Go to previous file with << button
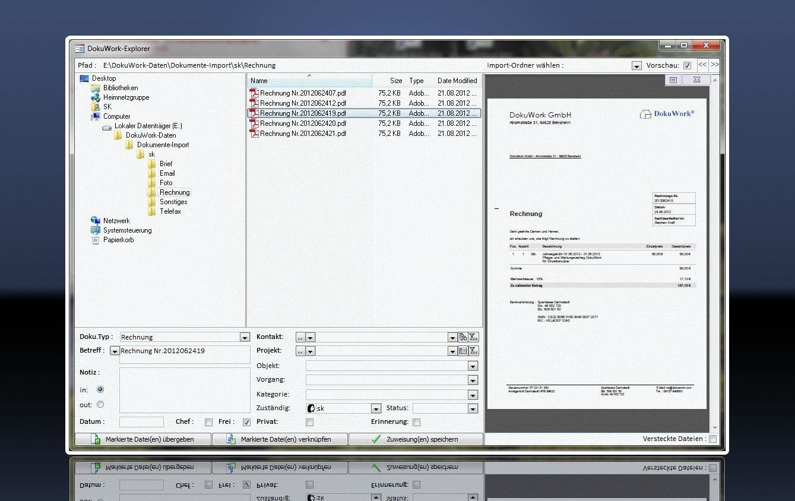This screenshot has width=795, height=501. (702, 65)
